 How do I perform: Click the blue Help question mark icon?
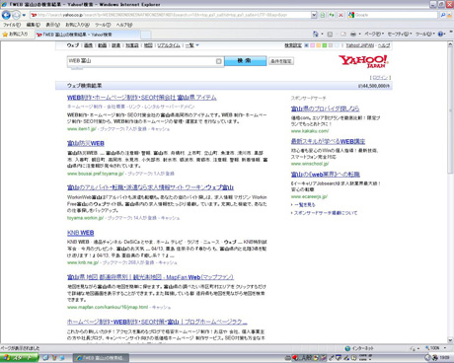pos(440,34)
